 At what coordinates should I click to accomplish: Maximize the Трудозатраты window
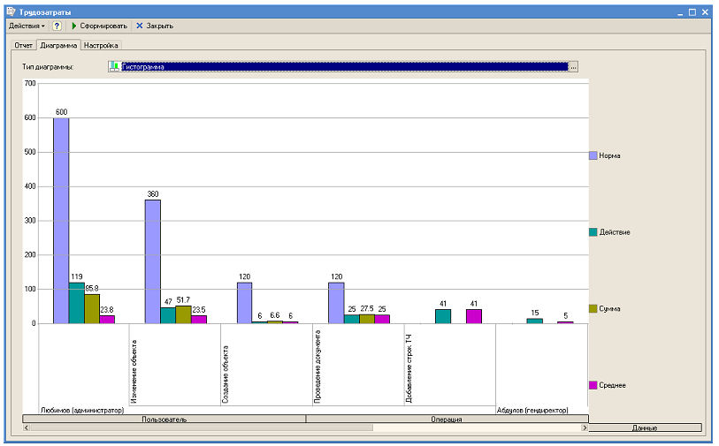click(692, 12)
